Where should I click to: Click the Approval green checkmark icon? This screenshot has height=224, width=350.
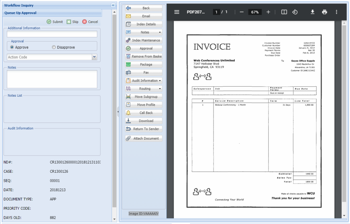point(128,48)
